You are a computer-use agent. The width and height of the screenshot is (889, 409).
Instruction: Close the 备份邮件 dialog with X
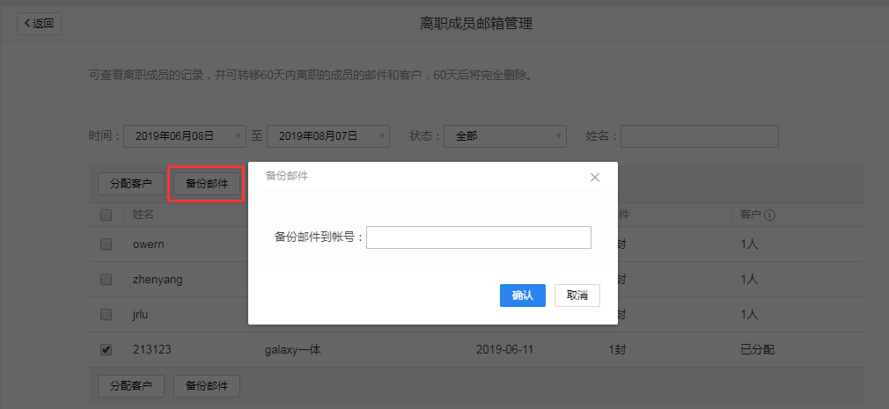pyautogui.click(x=595, y=177)
